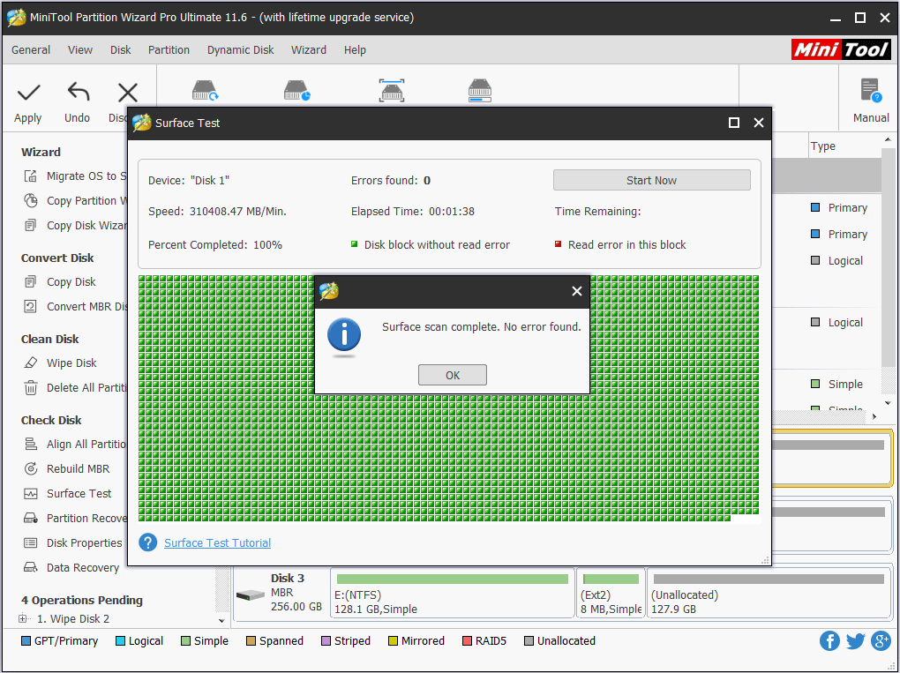The width and height of the screenshot is (900, 673).
Task: Select Rebuild MBR in the Check Disk section
Action: 78,468
